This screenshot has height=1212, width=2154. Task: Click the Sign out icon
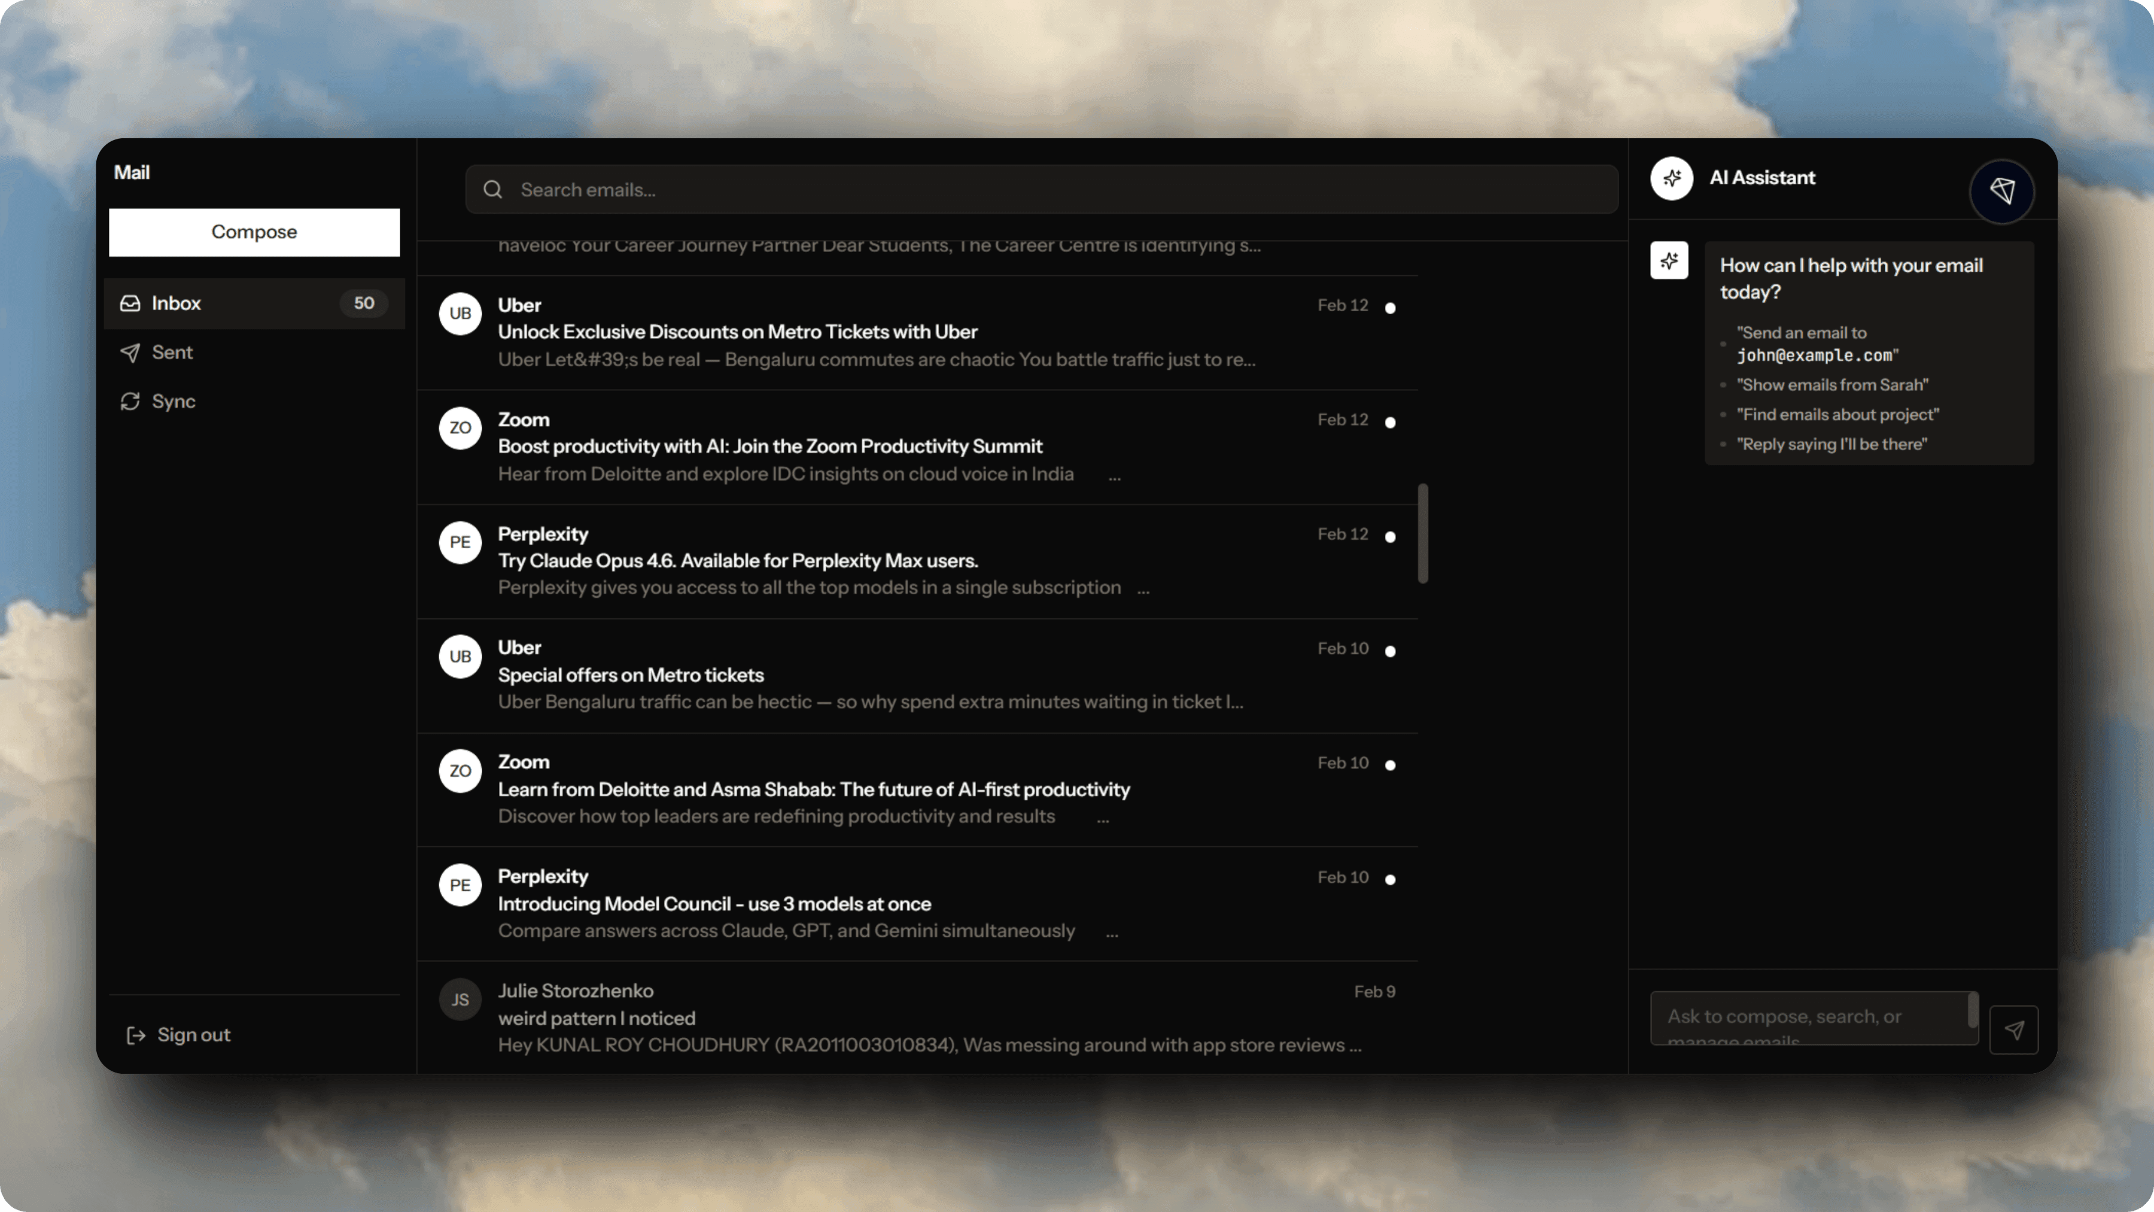(x=135, y=1035)
